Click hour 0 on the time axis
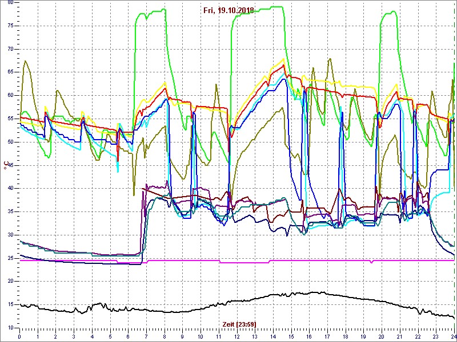Viewport: 457px width, 342px height. coord(19,336)
